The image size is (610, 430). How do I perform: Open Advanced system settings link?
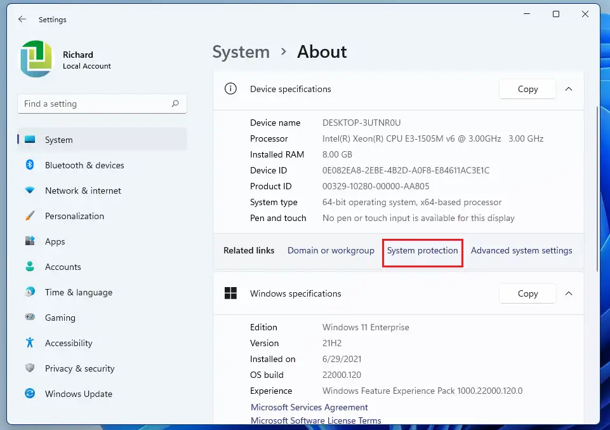tap(521, 250)
